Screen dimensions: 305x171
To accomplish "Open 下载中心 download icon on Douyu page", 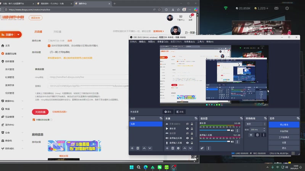I will point(181,17).
